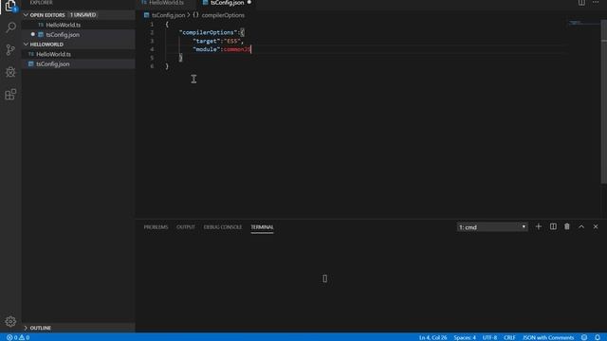Maximize the panel with up chevron
Screen dimensions: 607x341
pos(581,226)
